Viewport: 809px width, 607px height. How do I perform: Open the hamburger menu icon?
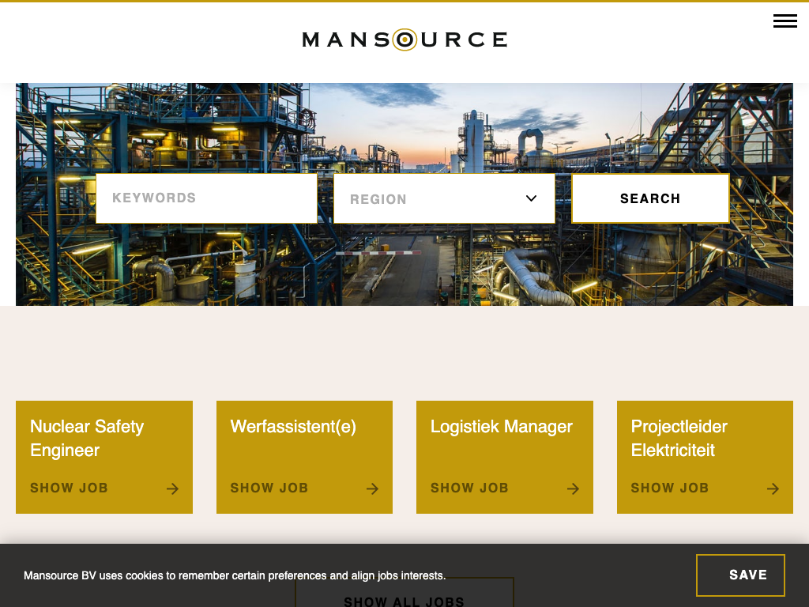coord(785,21)
